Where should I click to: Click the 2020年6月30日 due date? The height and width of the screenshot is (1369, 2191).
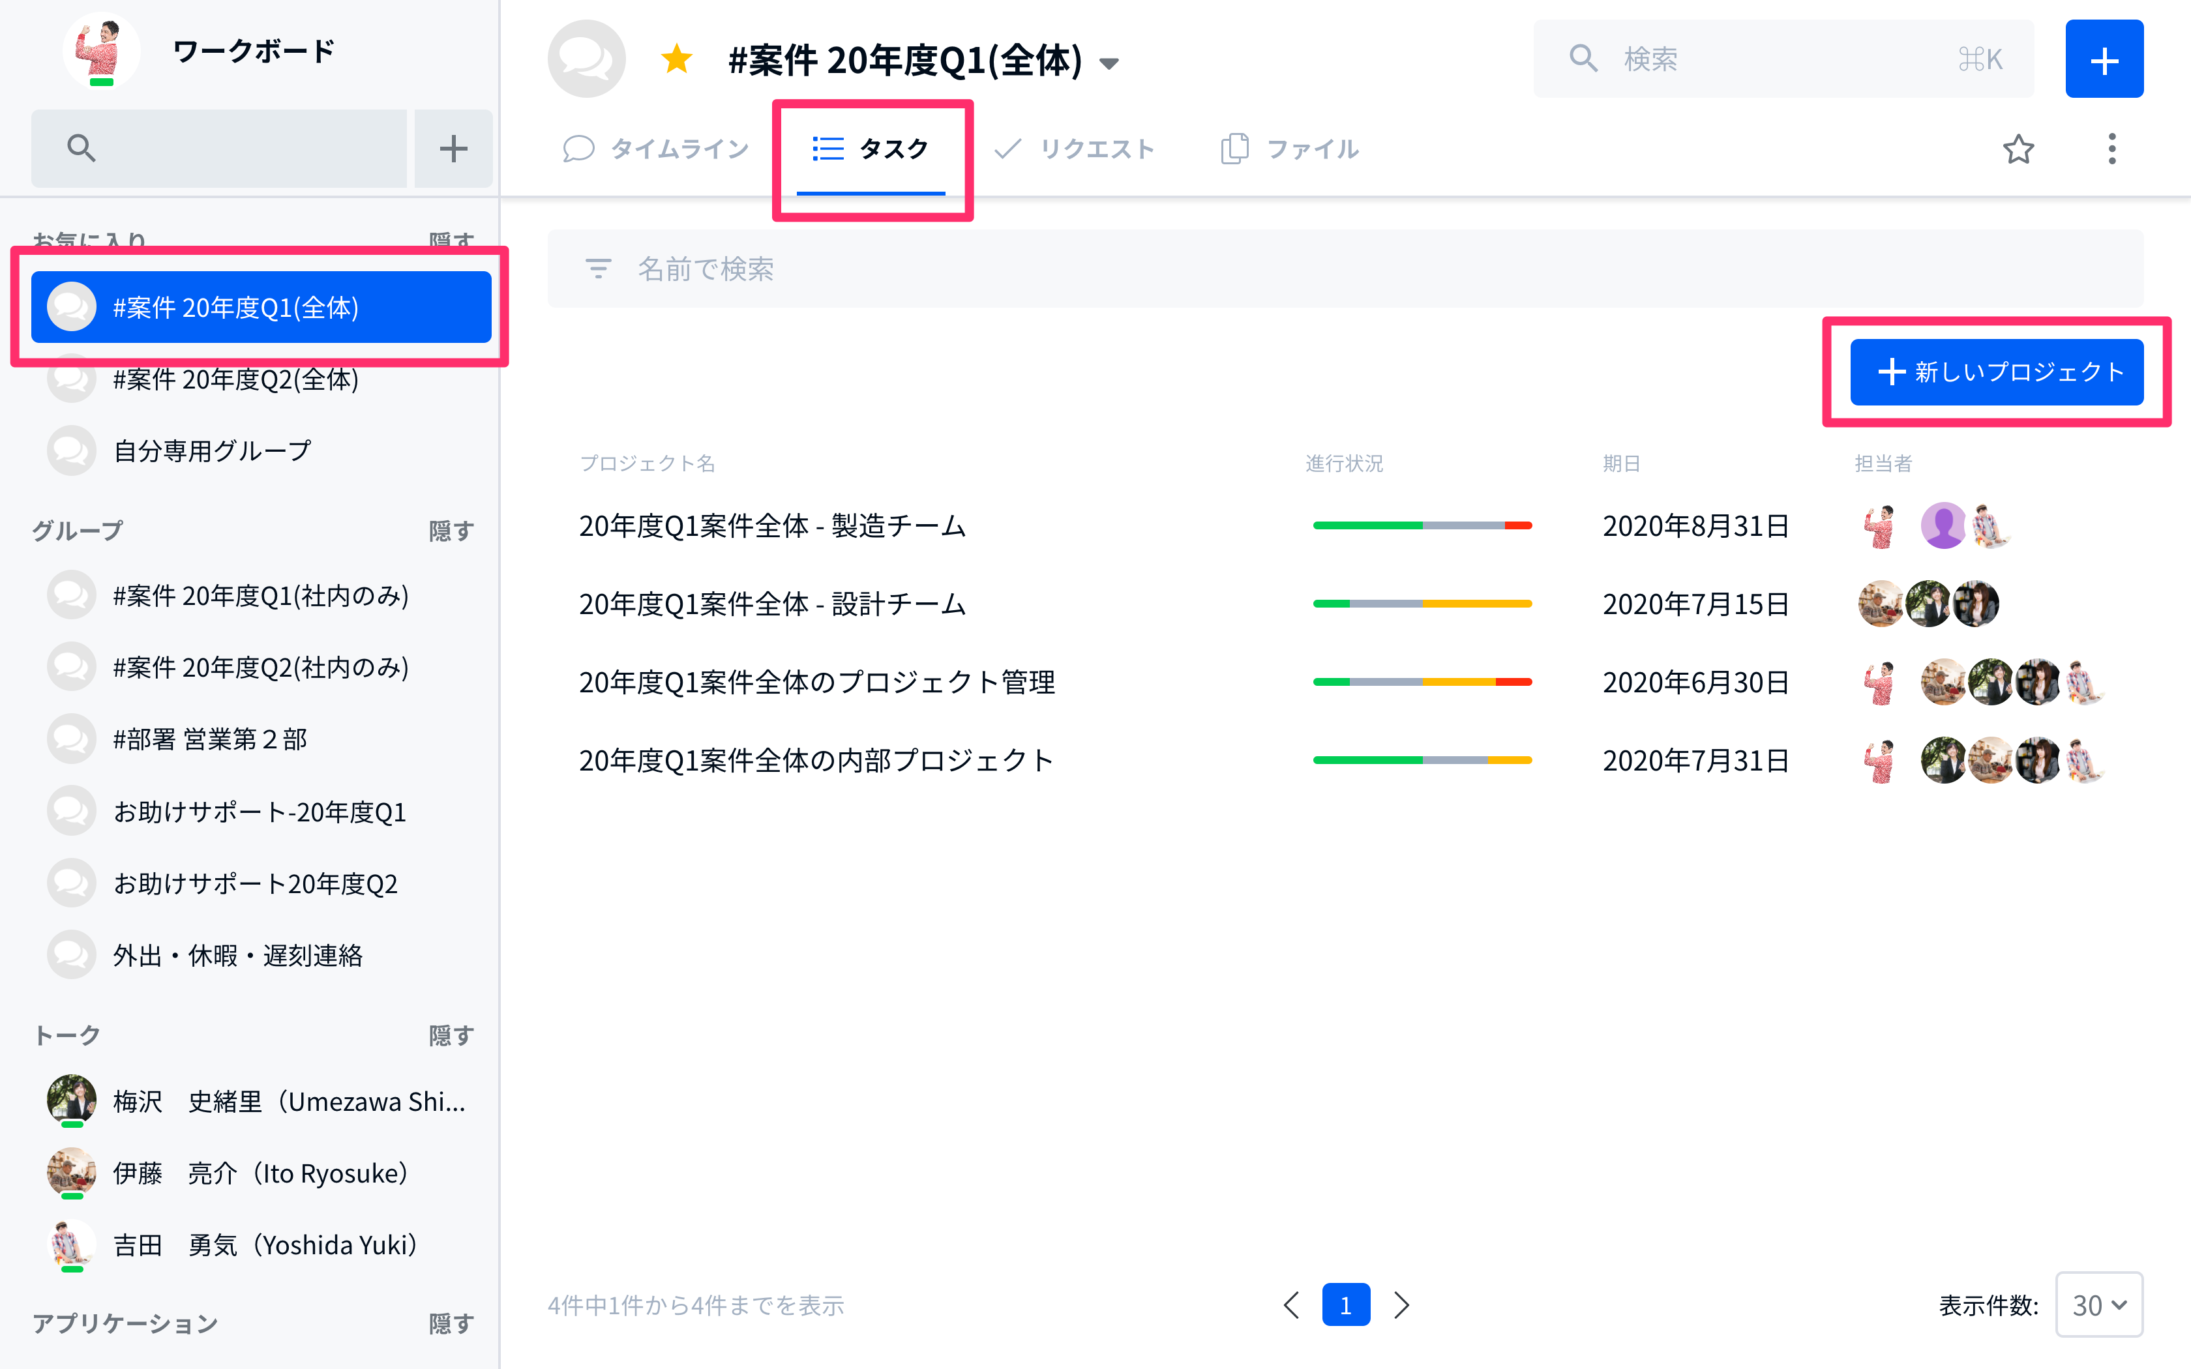click(x=1696, y=683)
